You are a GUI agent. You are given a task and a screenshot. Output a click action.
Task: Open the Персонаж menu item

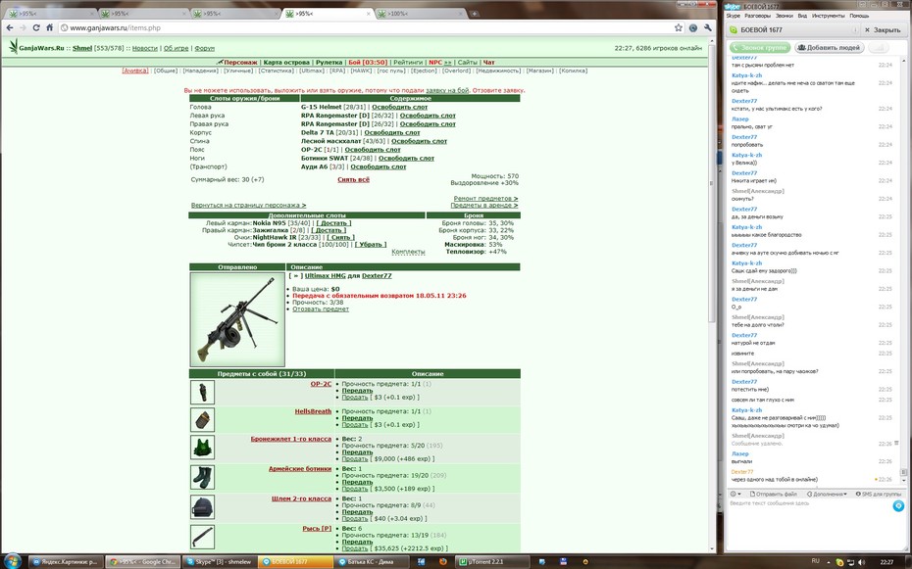240,62
